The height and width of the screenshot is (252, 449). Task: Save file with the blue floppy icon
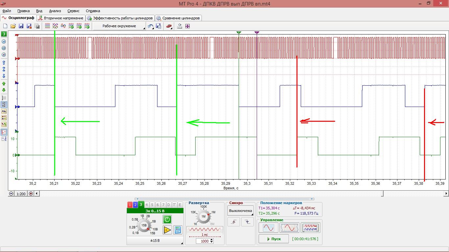[x=21, y=26]
